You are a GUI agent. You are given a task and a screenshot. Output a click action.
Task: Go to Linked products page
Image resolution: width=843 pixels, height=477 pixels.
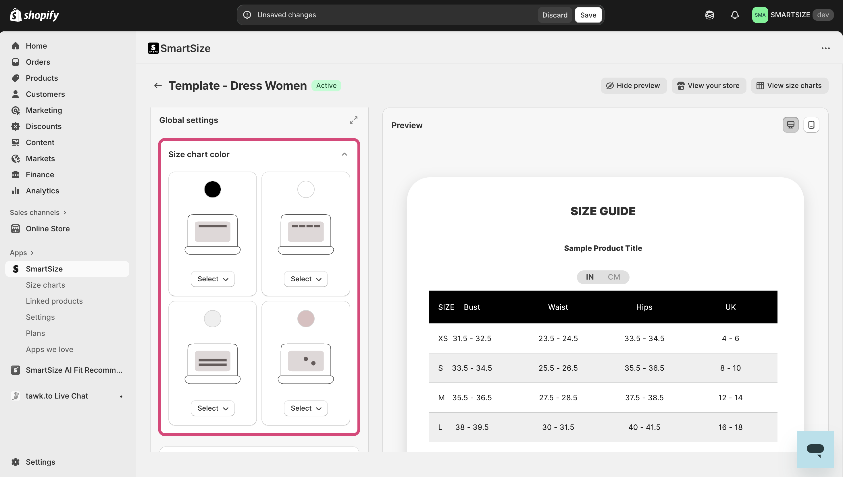pos(54,301)
